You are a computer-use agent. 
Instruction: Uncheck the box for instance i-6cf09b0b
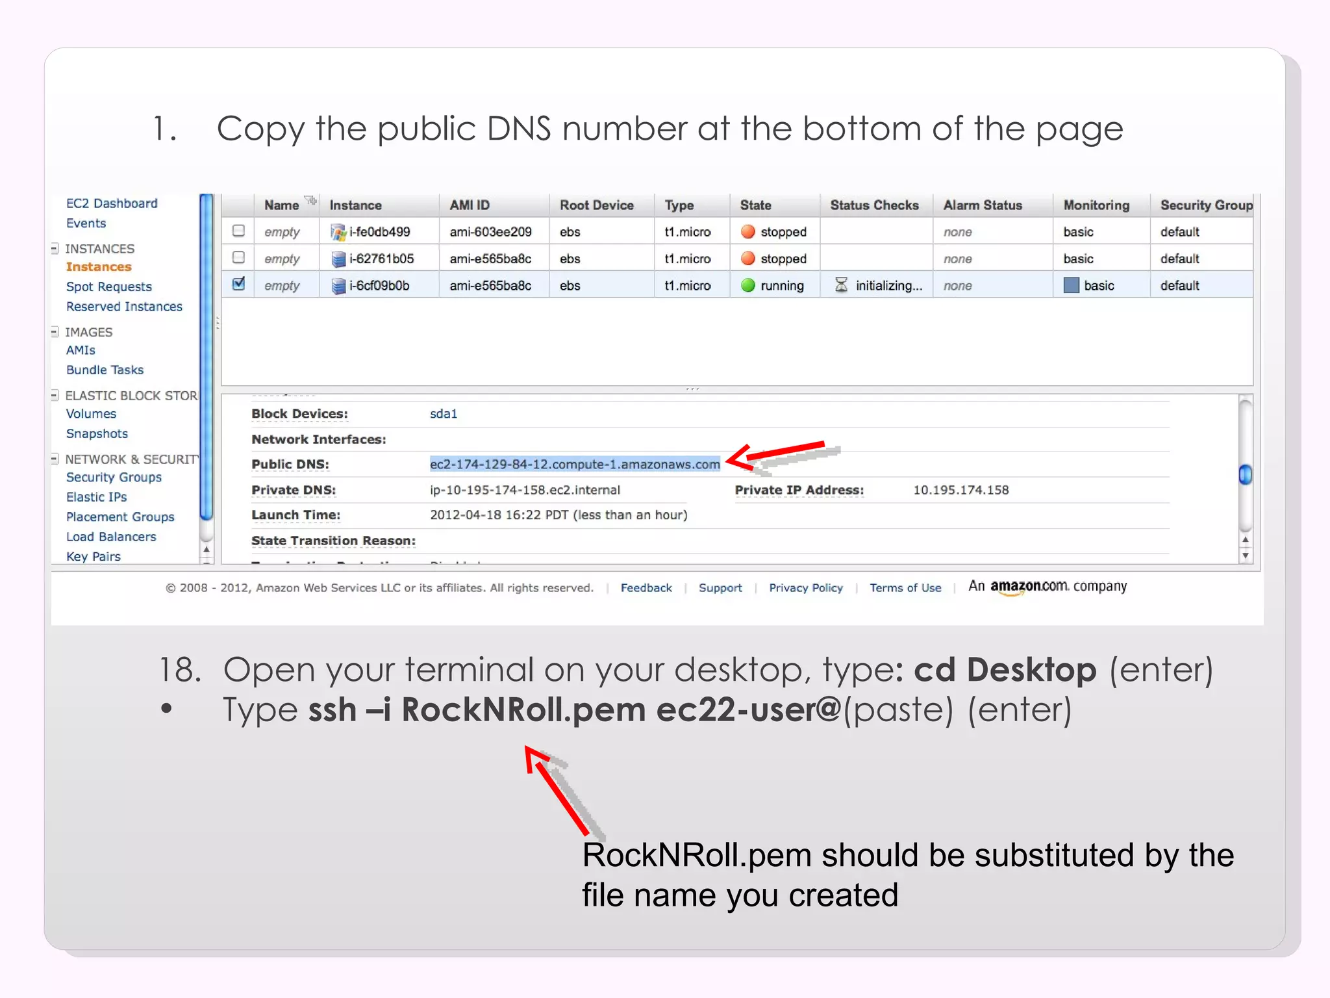click(238, 283)
